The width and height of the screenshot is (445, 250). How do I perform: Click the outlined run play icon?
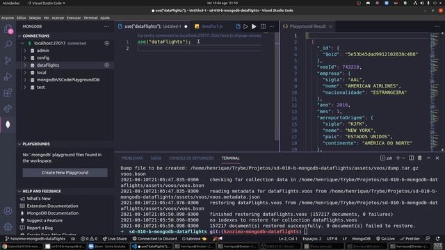245,26
